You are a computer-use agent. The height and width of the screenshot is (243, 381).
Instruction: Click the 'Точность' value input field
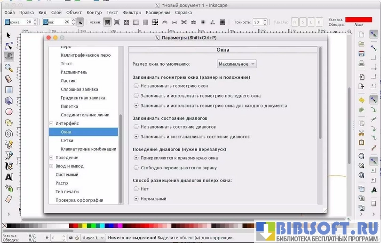[x=258, y=22]
